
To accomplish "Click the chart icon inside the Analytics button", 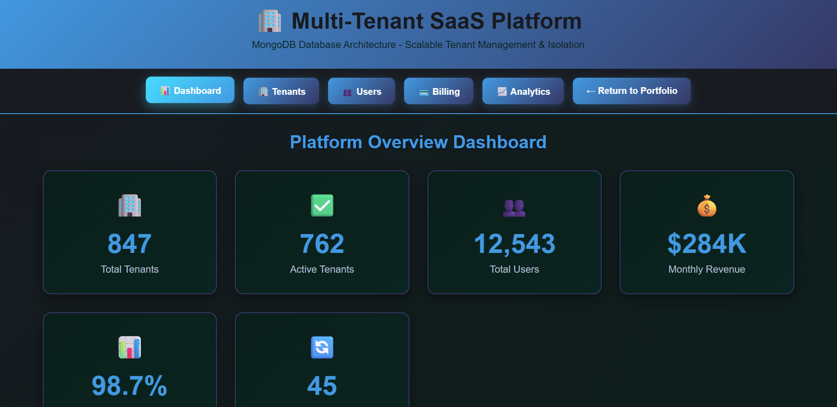I will (x=501, y=91).
